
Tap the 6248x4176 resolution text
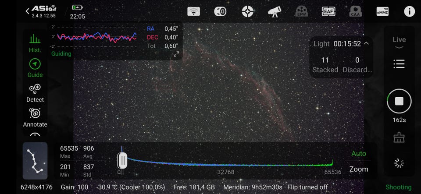pos(36,187)
